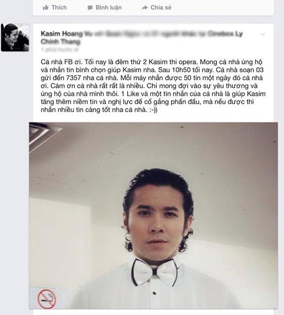This screenshot has height=315, width=284.
Task: Click the no-smoking sign in the photo
Action: pos(47,299)
